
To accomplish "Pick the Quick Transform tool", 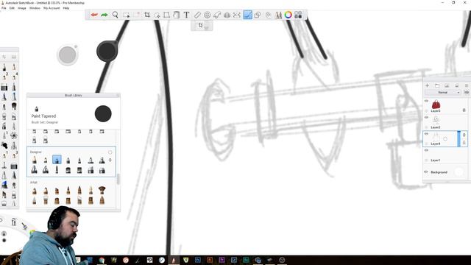I will [x=157, y=15].
